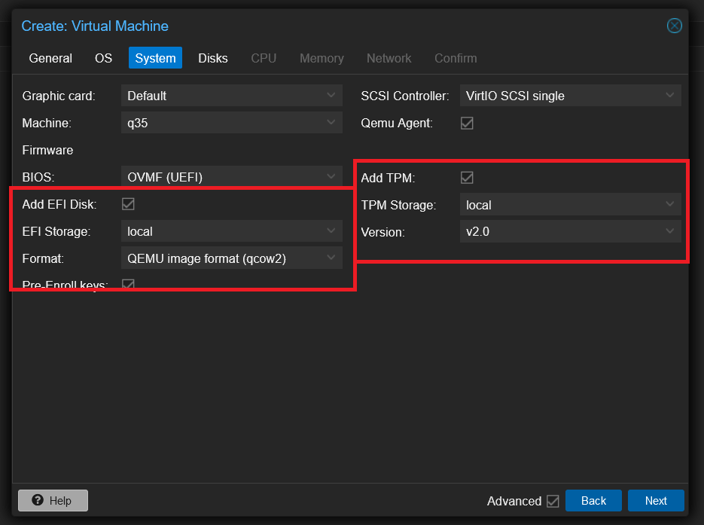Toggle the Qemu Agent checkbox
Screen dimensions: 704x525
(x=467, y=123)
